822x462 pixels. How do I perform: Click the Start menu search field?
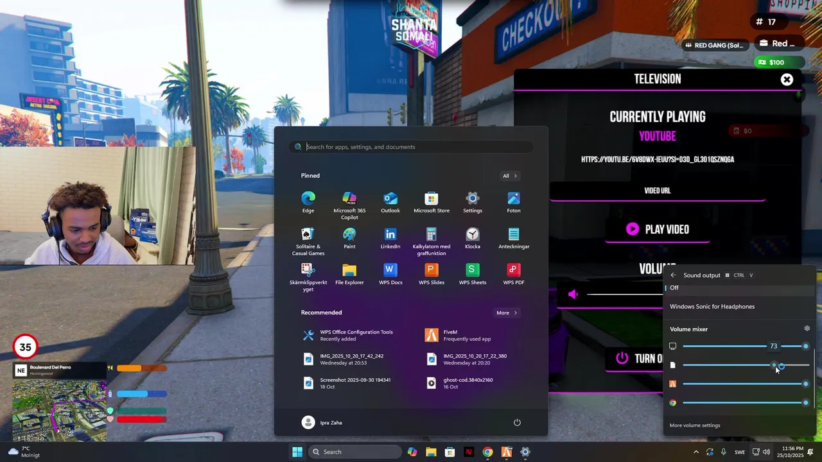(x=411, y=147)
